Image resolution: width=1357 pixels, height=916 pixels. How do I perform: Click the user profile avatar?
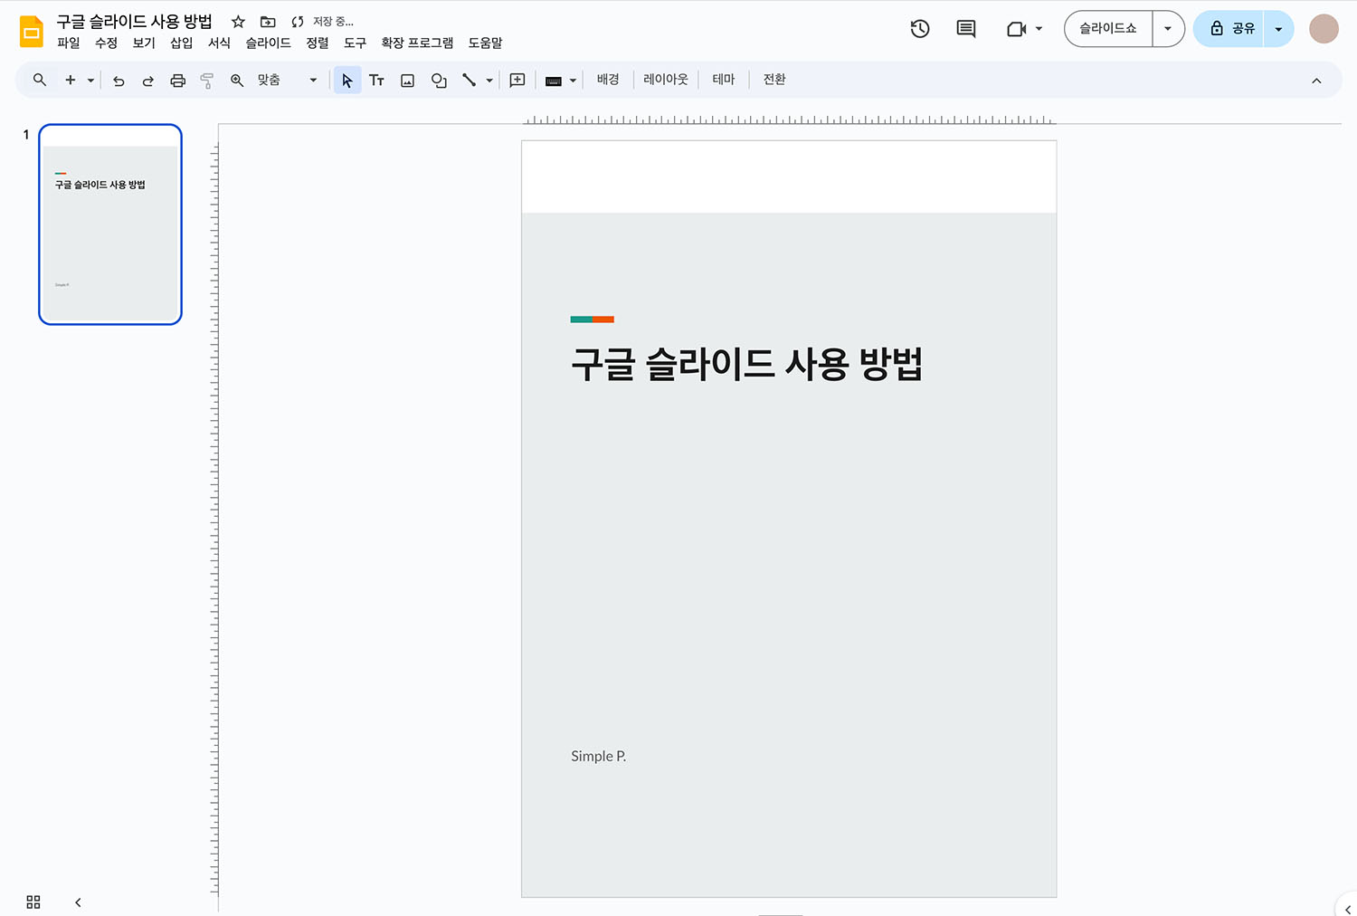click(x=1324, y=29)
